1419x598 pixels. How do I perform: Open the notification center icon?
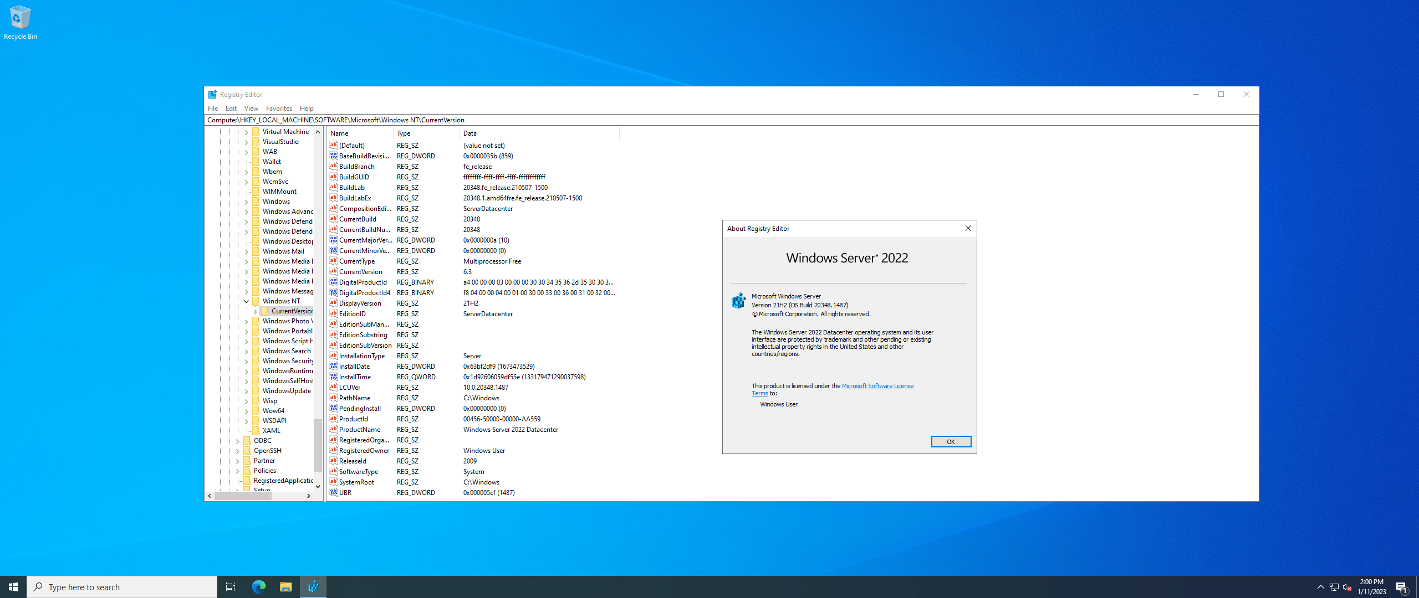click(1402, 587)
